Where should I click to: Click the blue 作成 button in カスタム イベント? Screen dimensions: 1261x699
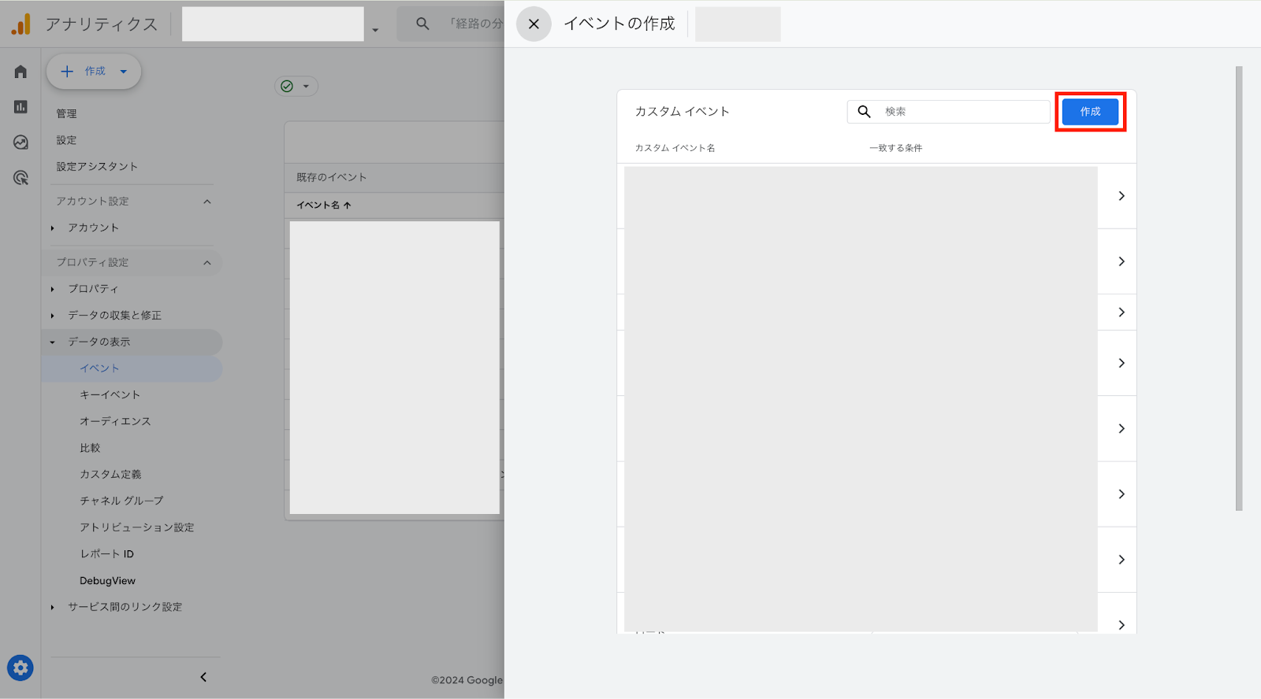[1090, 112]
